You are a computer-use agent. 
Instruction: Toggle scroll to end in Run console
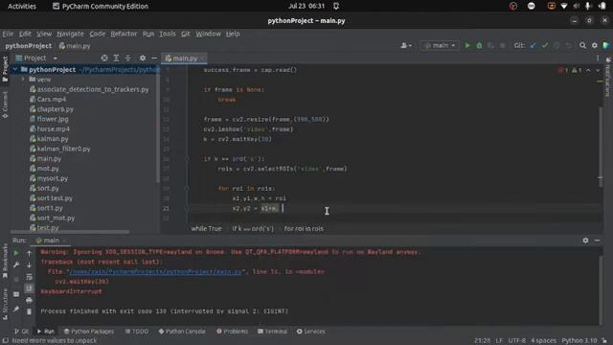coord(29,288)
